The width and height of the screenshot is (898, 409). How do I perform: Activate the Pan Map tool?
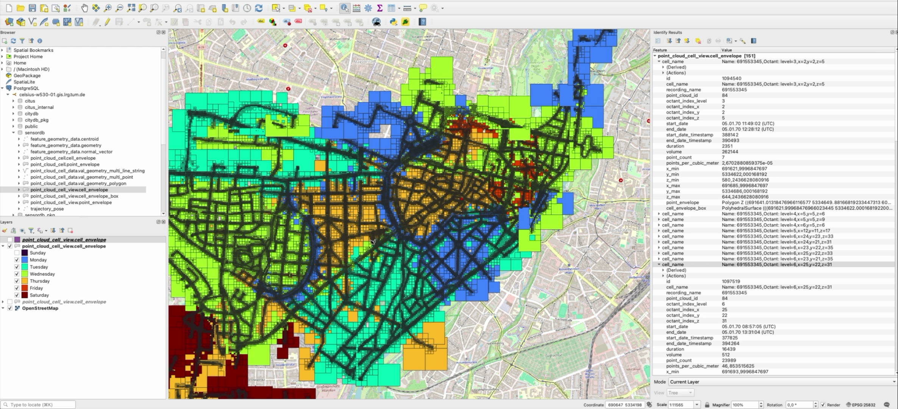[84, 8]
